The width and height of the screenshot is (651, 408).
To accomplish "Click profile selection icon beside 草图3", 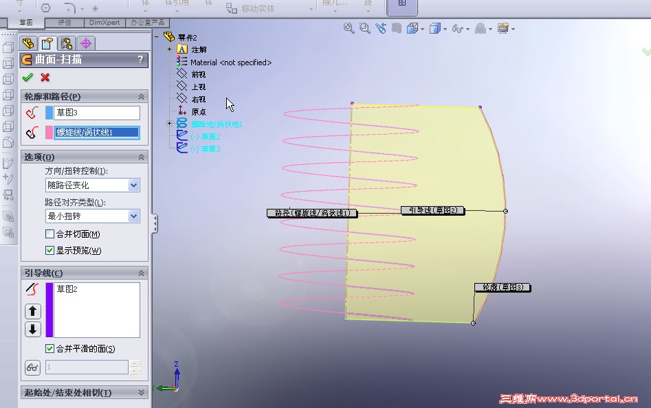I will pyautogui.click(x=32, y=113).
